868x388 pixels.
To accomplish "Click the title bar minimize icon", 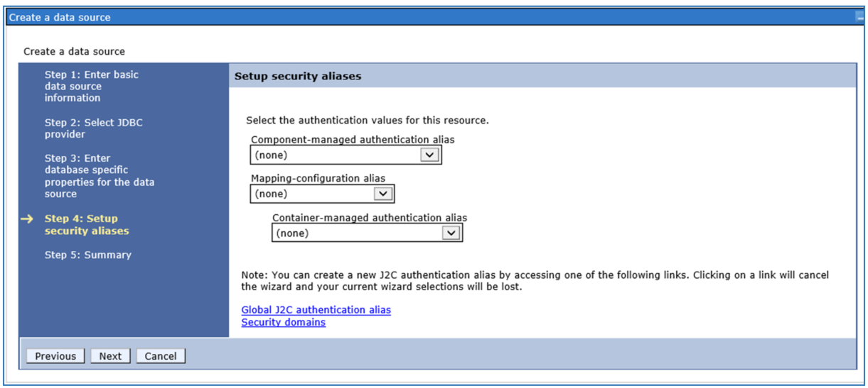I will point(860,18).
